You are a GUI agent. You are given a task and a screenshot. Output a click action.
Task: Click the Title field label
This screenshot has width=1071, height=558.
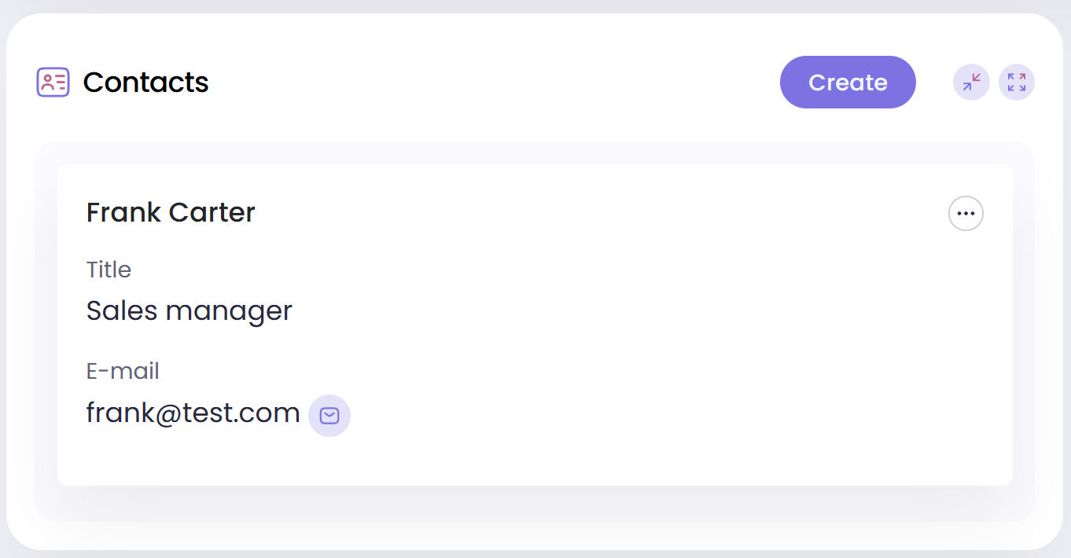(109, 270)
